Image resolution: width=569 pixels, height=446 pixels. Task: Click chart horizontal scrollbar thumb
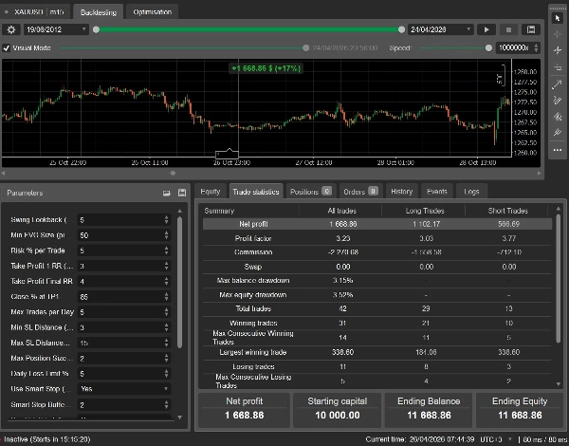[173, 174]
